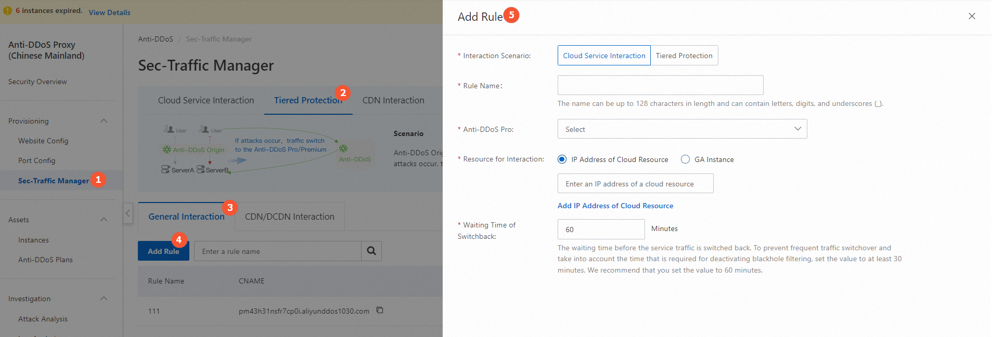Select IP Address of Cloud Resource radio

point(562,159)
